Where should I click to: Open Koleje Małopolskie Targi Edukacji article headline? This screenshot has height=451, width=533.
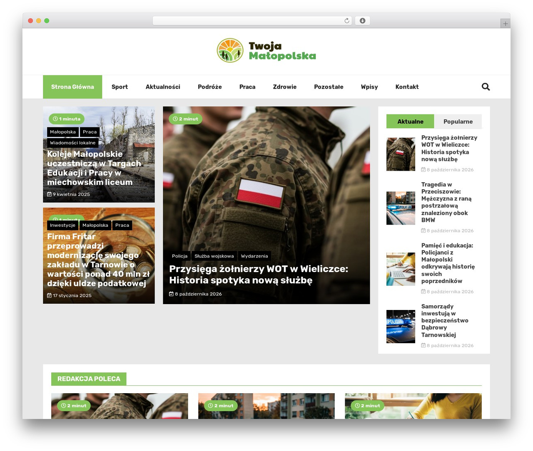pos(94,168)
